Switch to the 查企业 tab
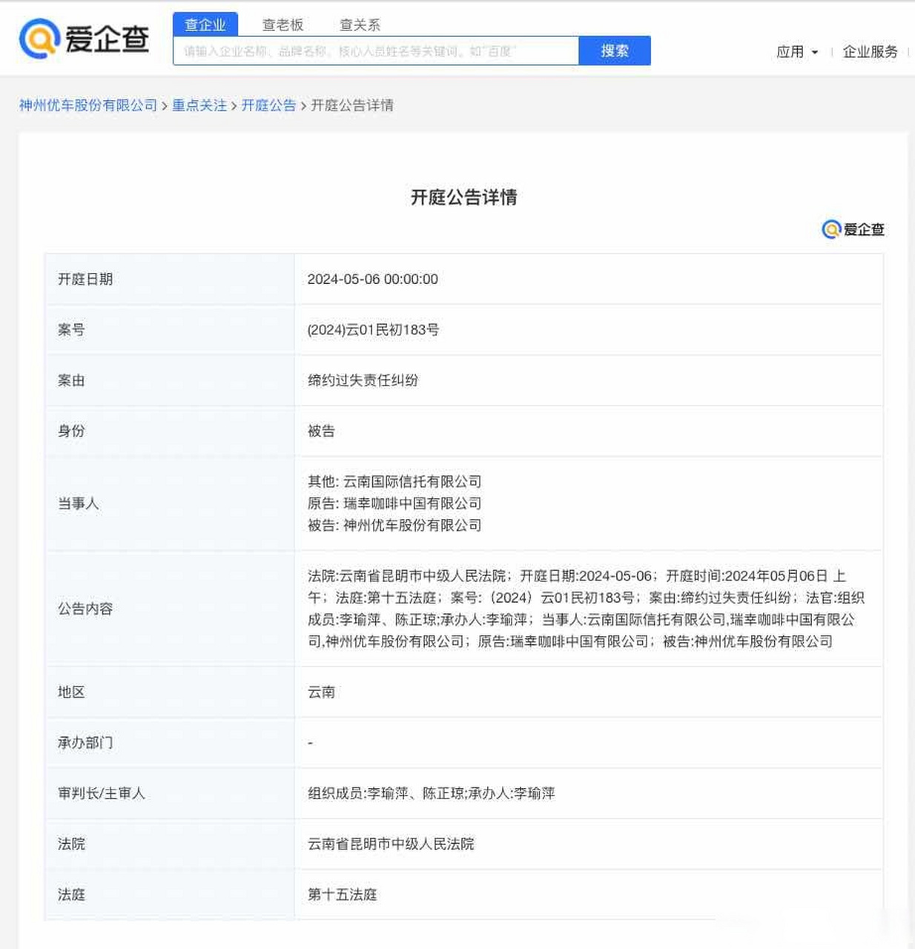The height and width of the screenshot is (949, 915). tap(205, 24)
